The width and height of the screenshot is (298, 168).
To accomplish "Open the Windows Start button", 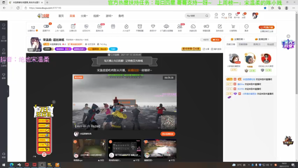I will pos(4,165).
